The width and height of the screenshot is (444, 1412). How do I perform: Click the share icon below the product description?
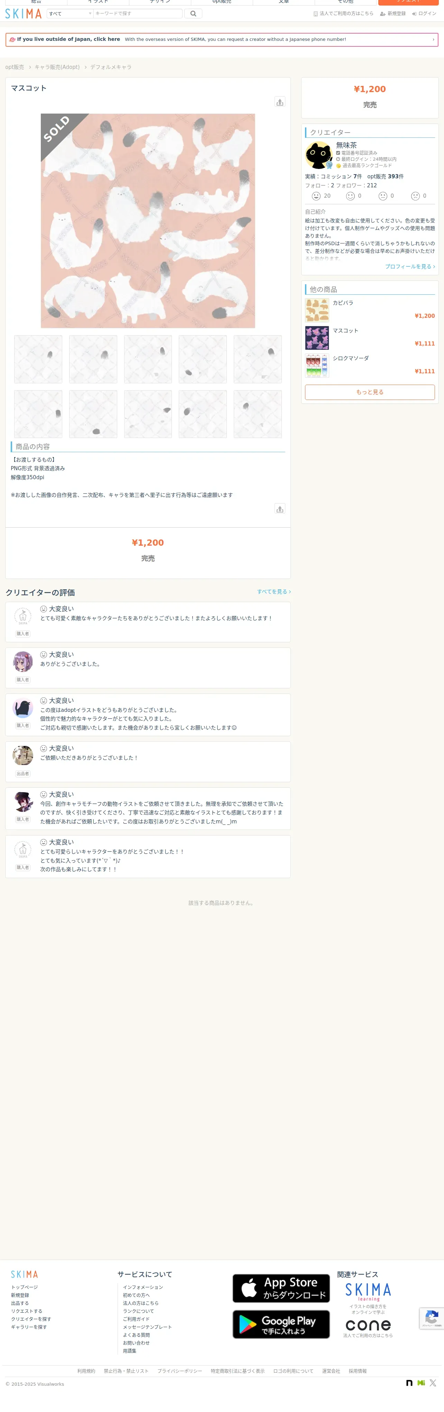[280, 509]
